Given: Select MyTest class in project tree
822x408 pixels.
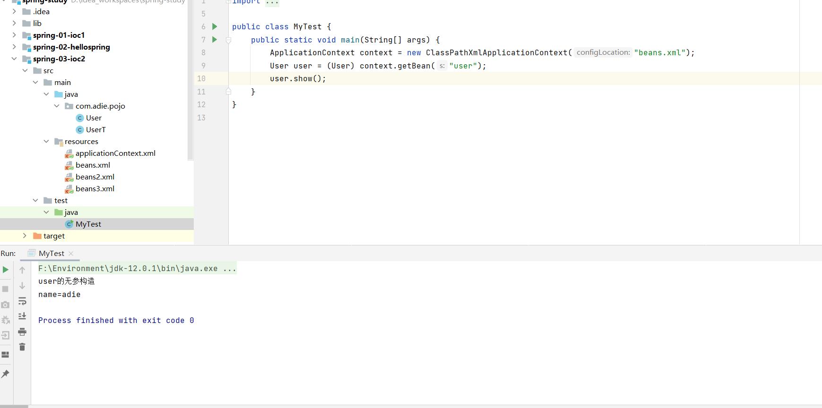Looking at the screenshot, I should [x=97, y=224].
